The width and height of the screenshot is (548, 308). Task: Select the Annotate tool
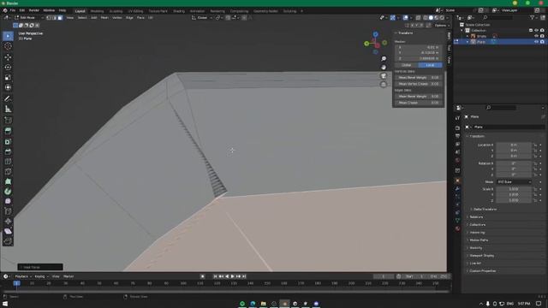pyautogui.click(x=8, y=98)
